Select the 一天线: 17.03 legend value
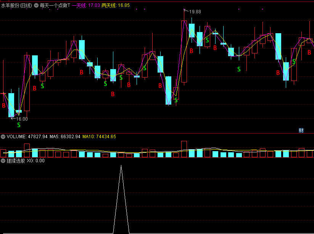Image resolution: width=314 pixels, height=234 pixels. (86, 5)
